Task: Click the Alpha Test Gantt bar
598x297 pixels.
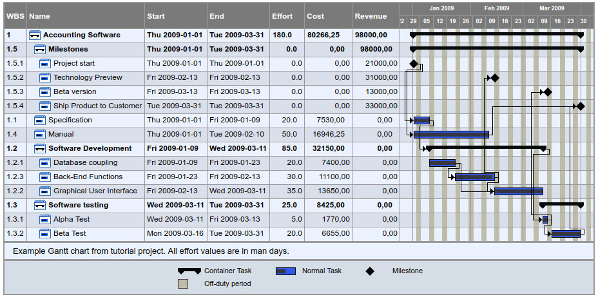Action: [545, 220]
